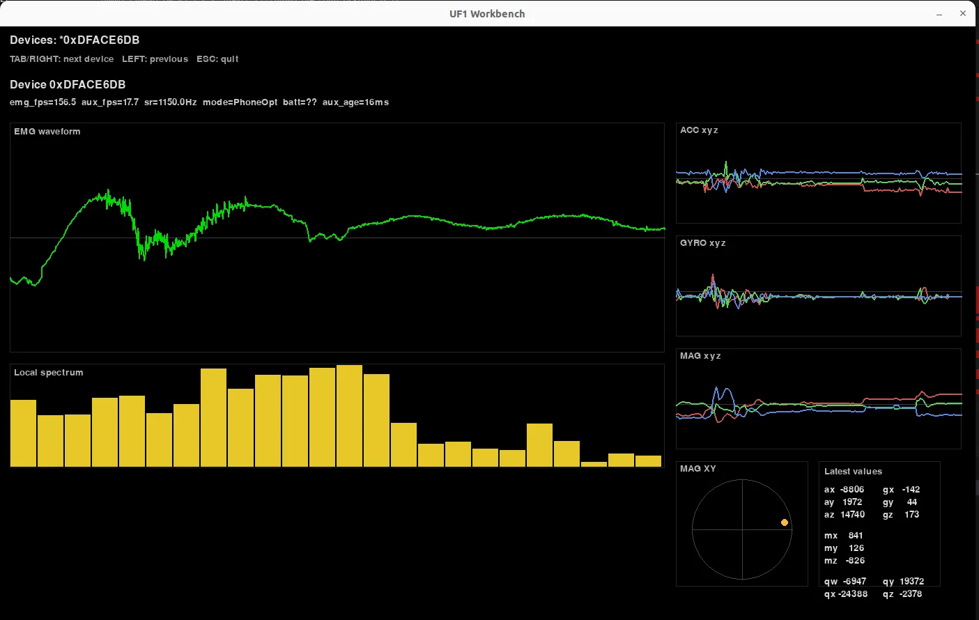Image resolution: width=979 pixels, height=620 pixels.
Task: Click the MAG XY compass circle
Action: tap(741, 528)
